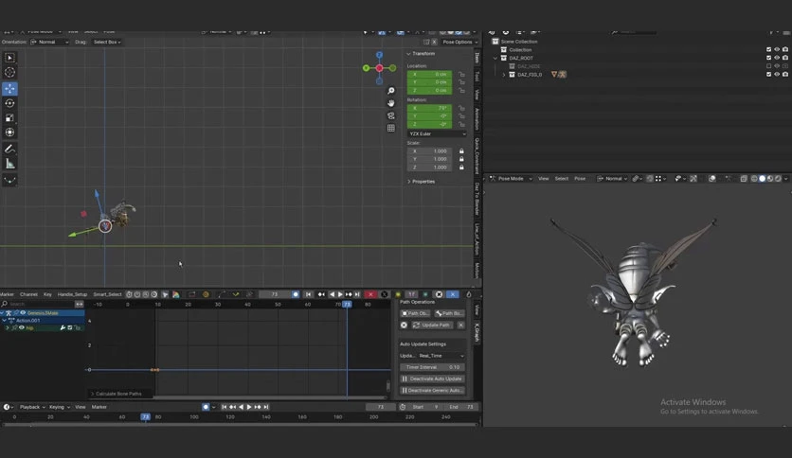Hide DAZ_ROOT collection with eye icon
Image resolution: width=792 pixels, height=458 pixels.
pos(777,58)
